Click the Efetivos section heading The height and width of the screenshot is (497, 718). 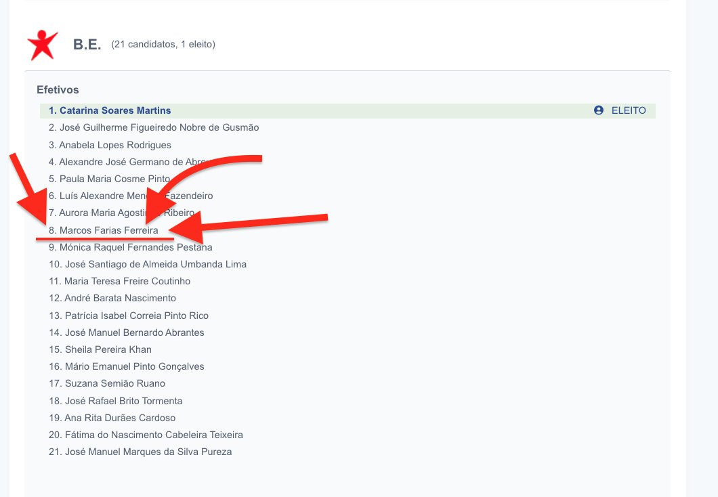[x=58, y=89]
